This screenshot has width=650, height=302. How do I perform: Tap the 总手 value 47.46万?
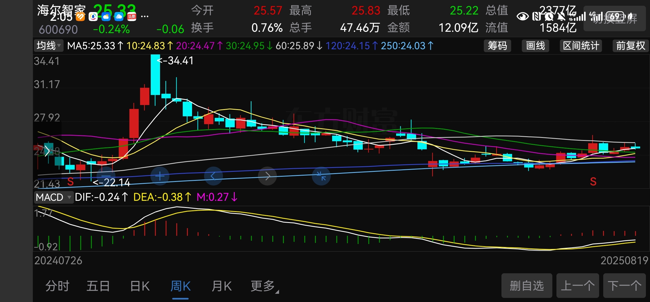click(360, 28)
